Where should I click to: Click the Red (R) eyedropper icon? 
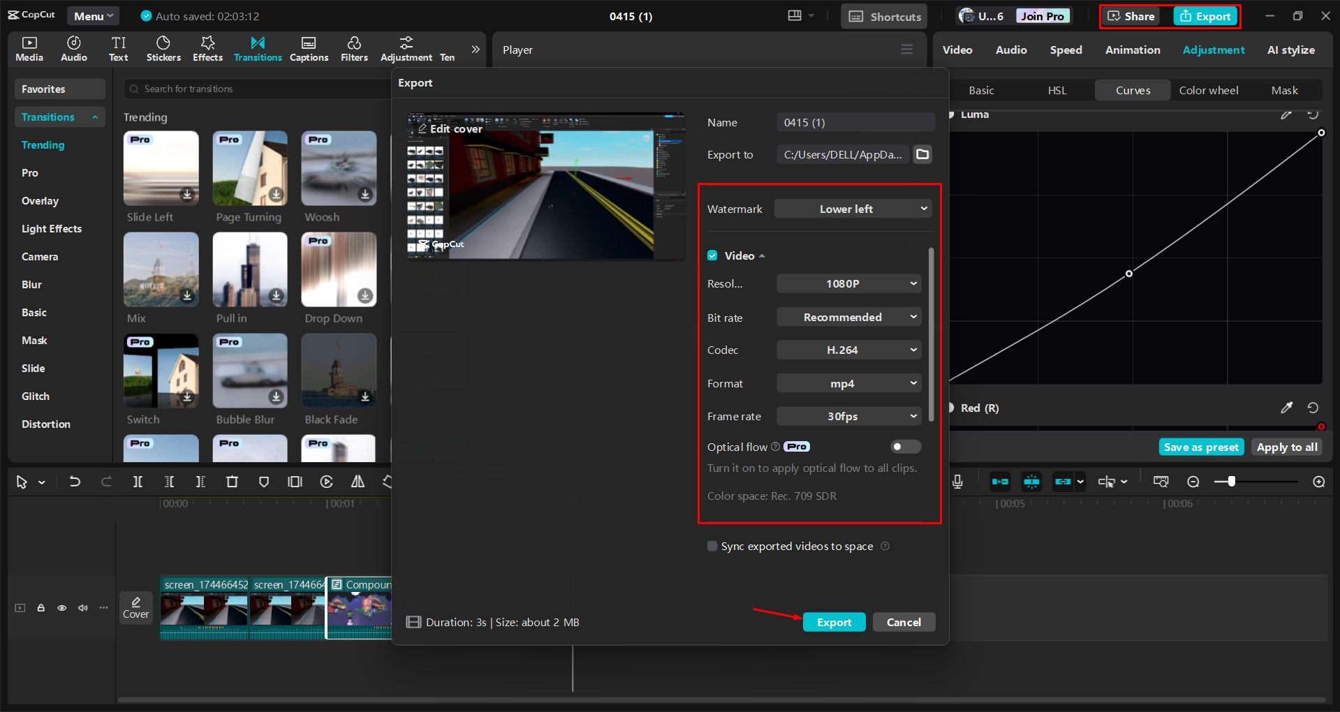(x=1286, y=408)
